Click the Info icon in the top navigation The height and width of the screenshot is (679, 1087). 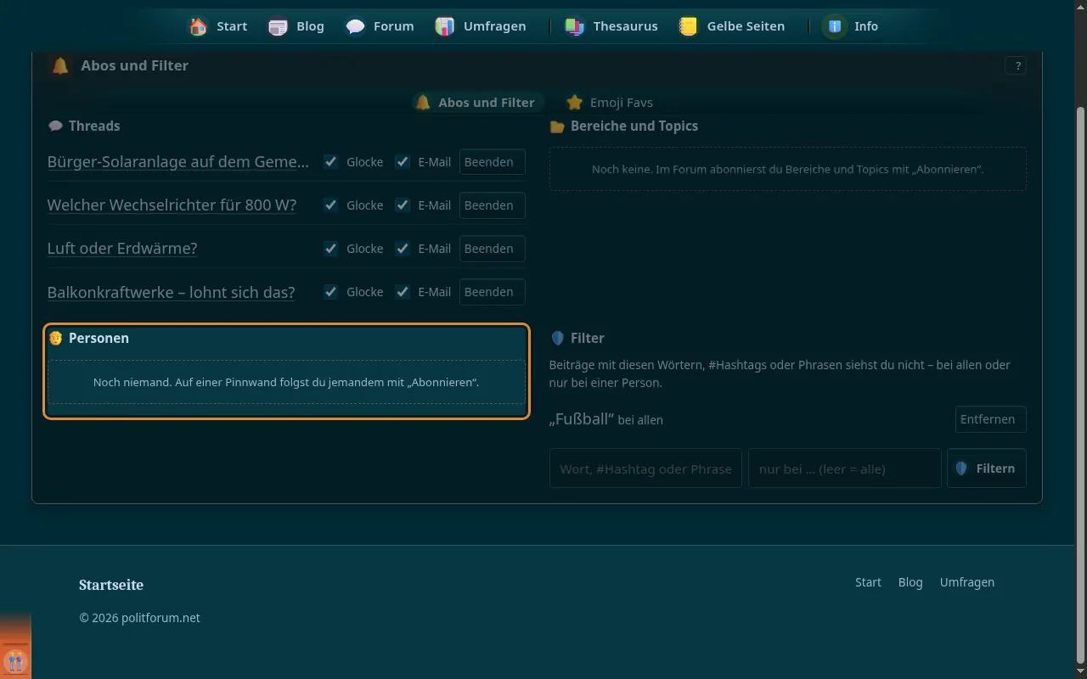835,26
